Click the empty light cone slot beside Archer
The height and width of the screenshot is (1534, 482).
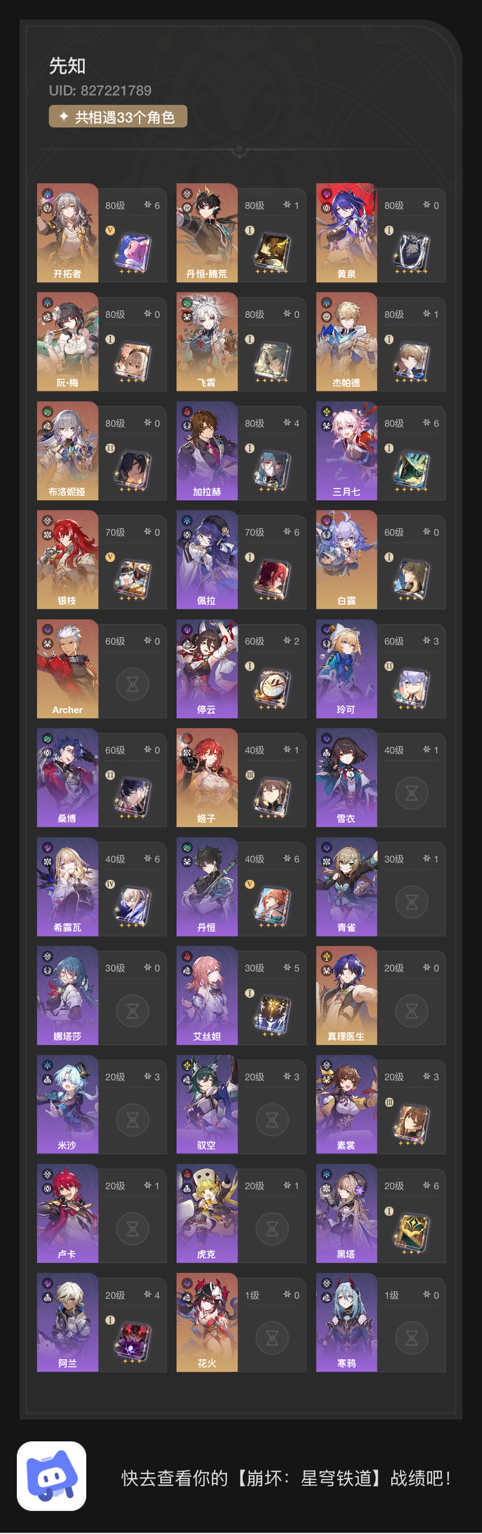coord(132,684)
